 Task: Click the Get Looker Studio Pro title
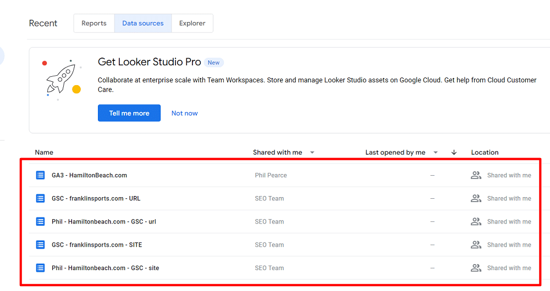coord(150,61)
